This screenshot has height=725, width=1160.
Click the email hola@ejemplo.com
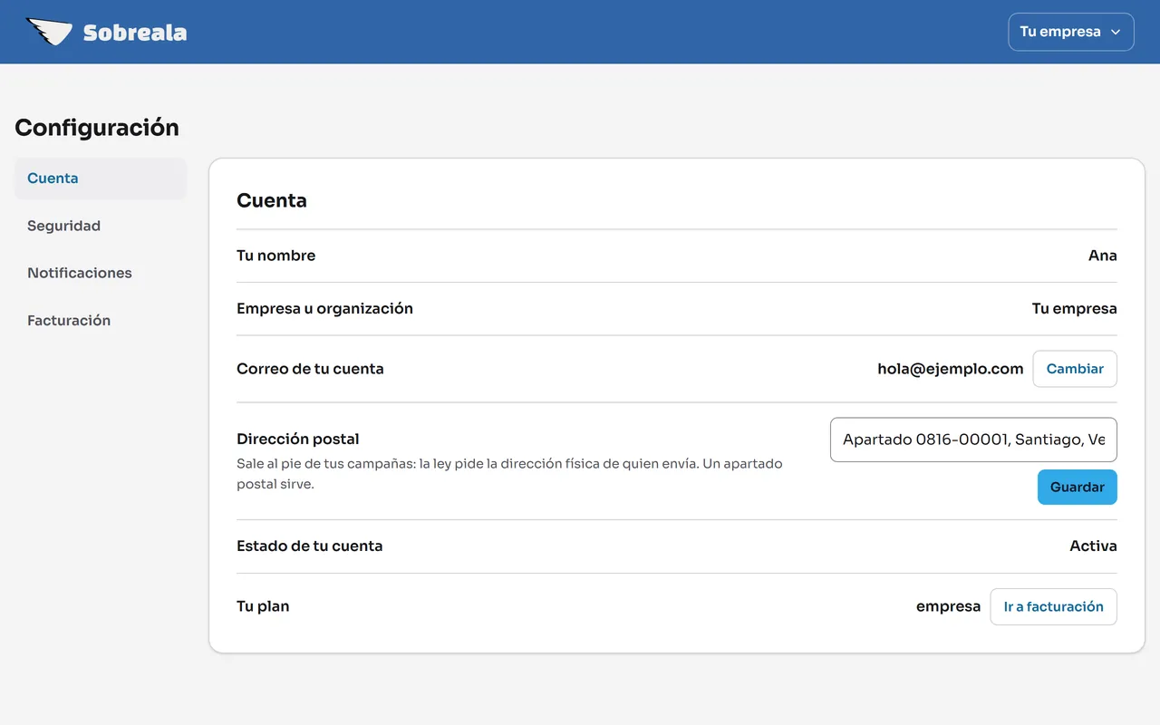[x=951, y=369]
